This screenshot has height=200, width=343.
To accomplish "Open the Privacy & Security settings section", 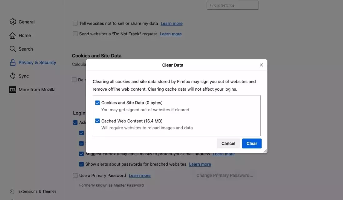I will click(x=37, y=62).
